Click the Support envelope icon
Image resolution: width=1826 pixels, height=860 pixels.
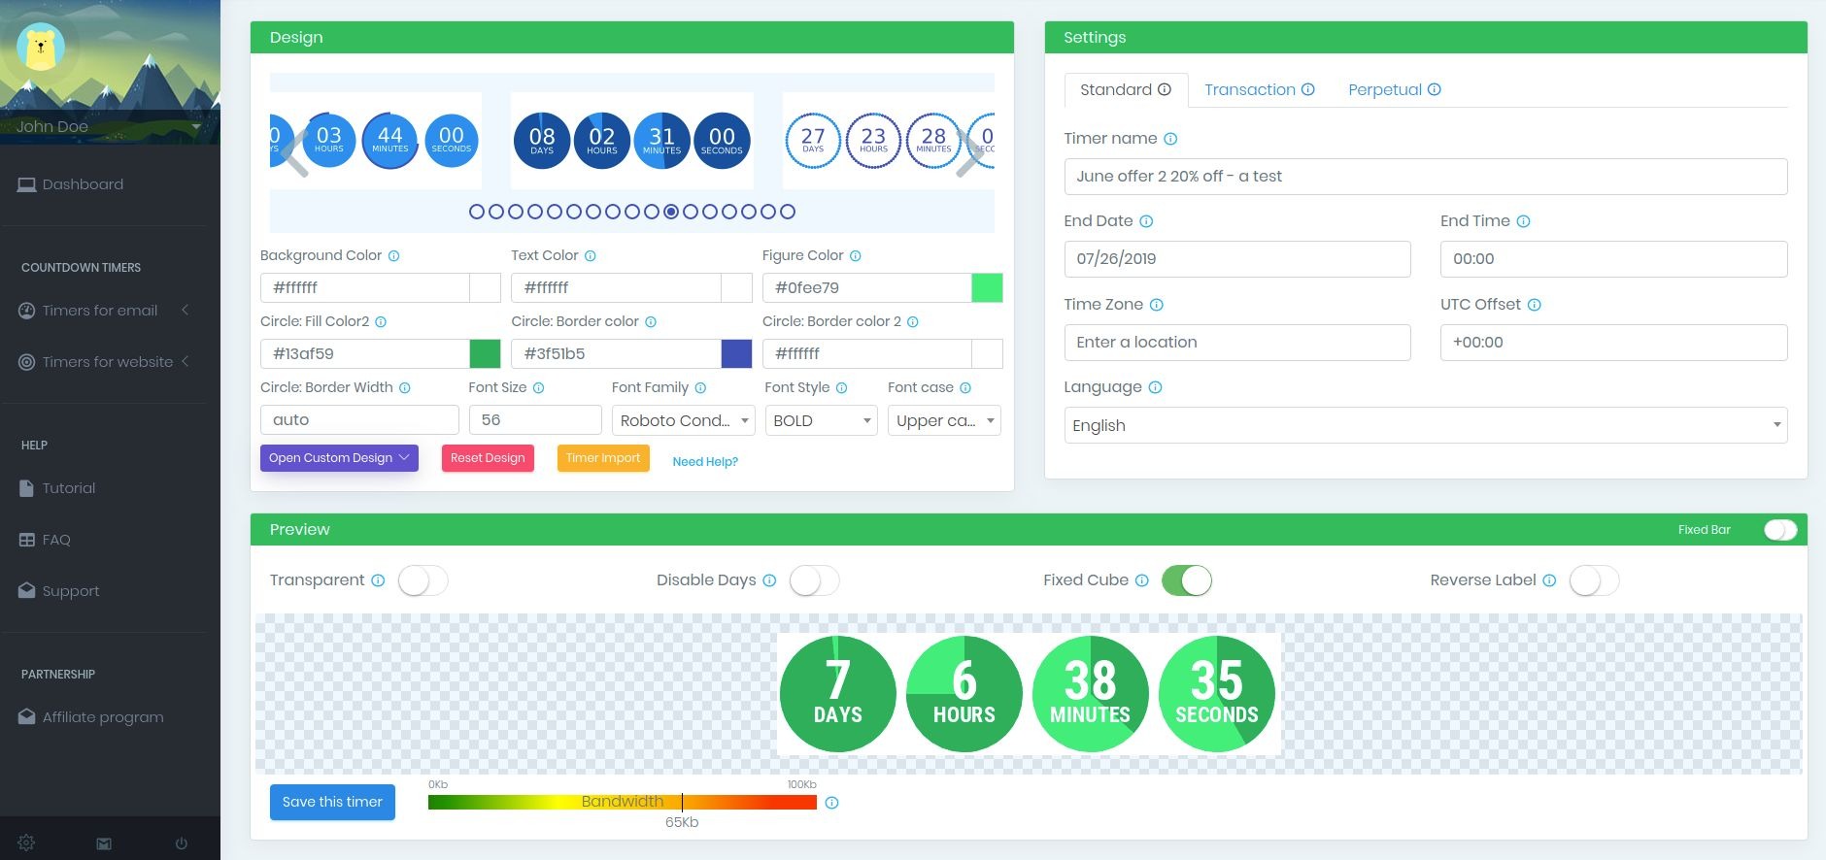27,590
